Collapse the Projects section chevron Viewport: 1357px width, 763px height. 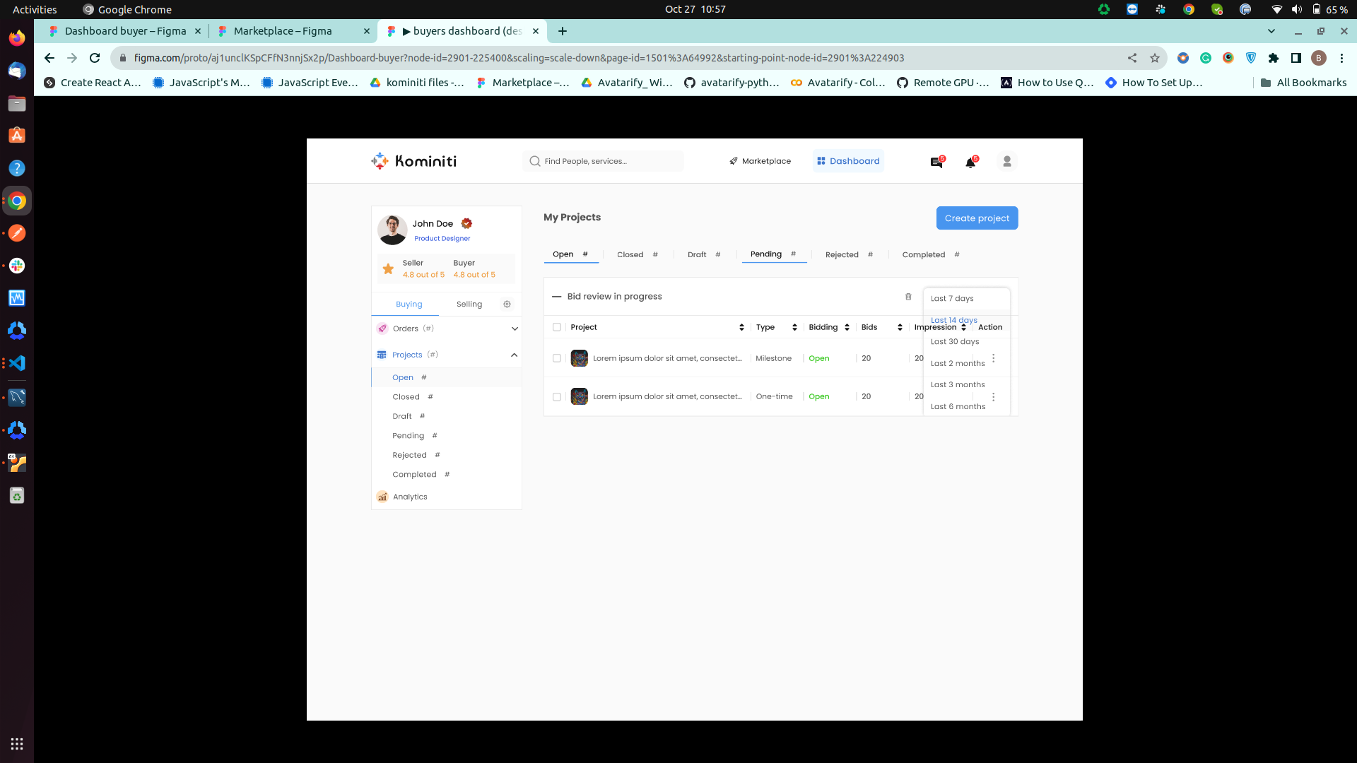(515, 355)
